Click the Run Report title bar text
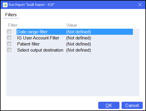 click(32, 5)
